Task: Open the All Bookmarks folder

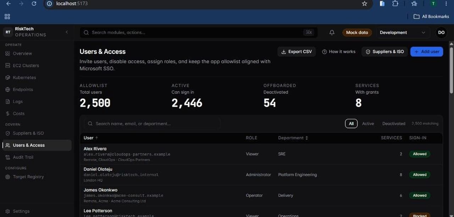Action: coord(431,16)
